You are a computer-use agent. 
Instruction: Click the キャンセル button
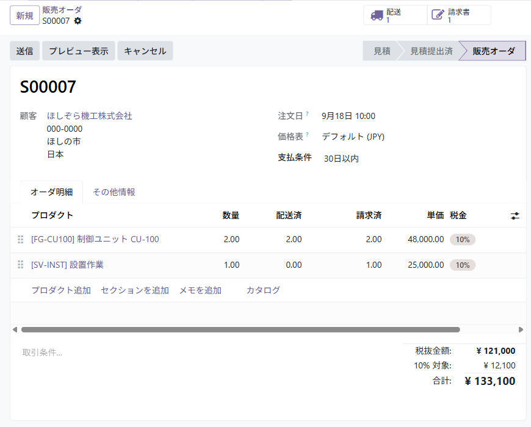pos(145,51)
